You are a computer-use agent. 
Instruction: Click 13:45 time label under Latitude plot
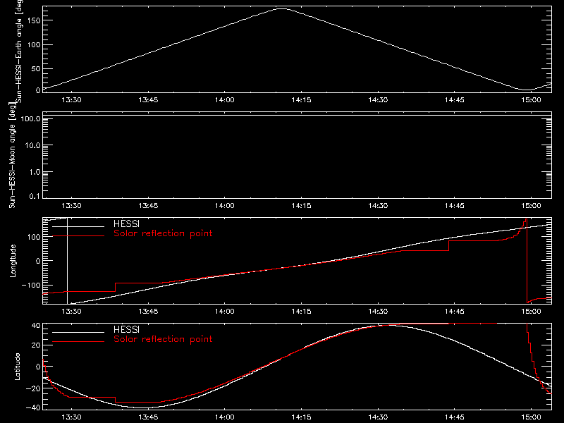point(148,417)
